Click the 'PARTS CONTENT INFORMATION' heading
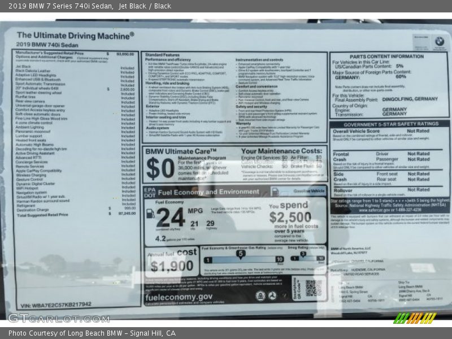Screen dimensions: 452x339 386,56
